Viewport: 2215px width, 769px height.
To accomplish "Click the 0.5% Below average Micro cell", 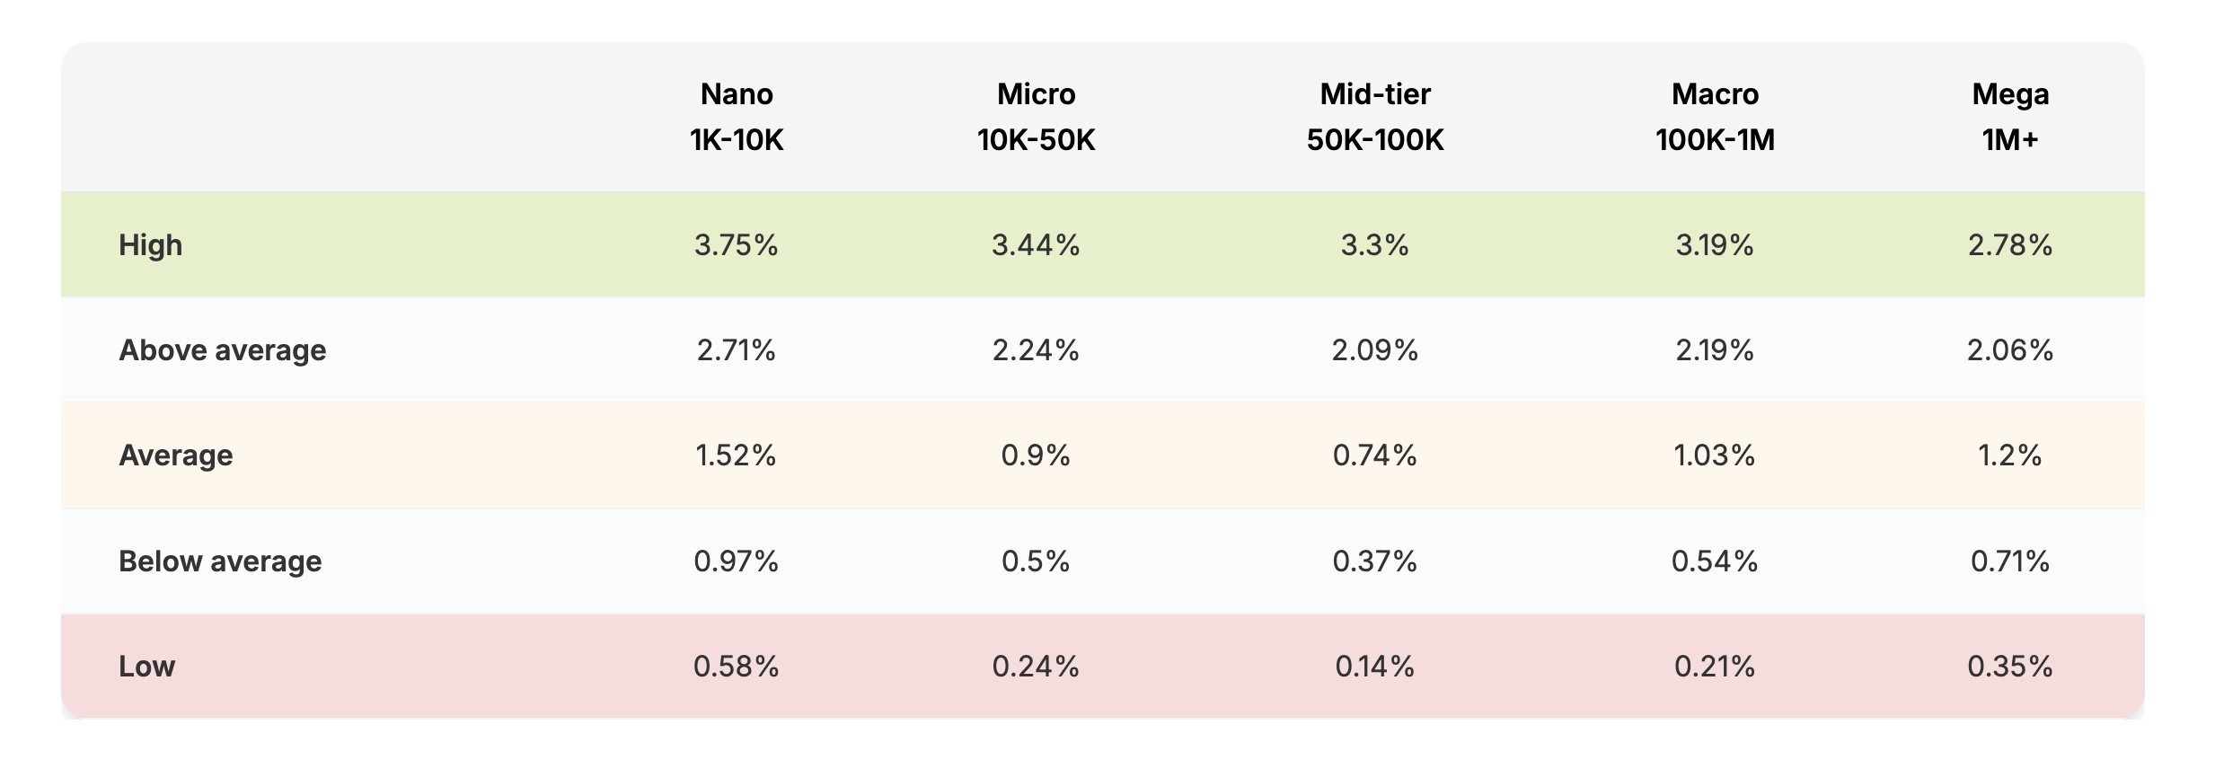I will pyautogui.click(x=1036, y=561).
